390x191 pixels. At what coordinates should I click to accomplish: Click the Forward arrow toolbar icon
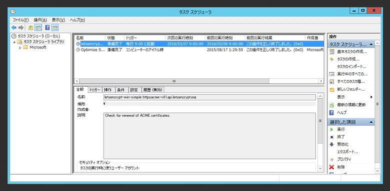(x=21, y=27)
